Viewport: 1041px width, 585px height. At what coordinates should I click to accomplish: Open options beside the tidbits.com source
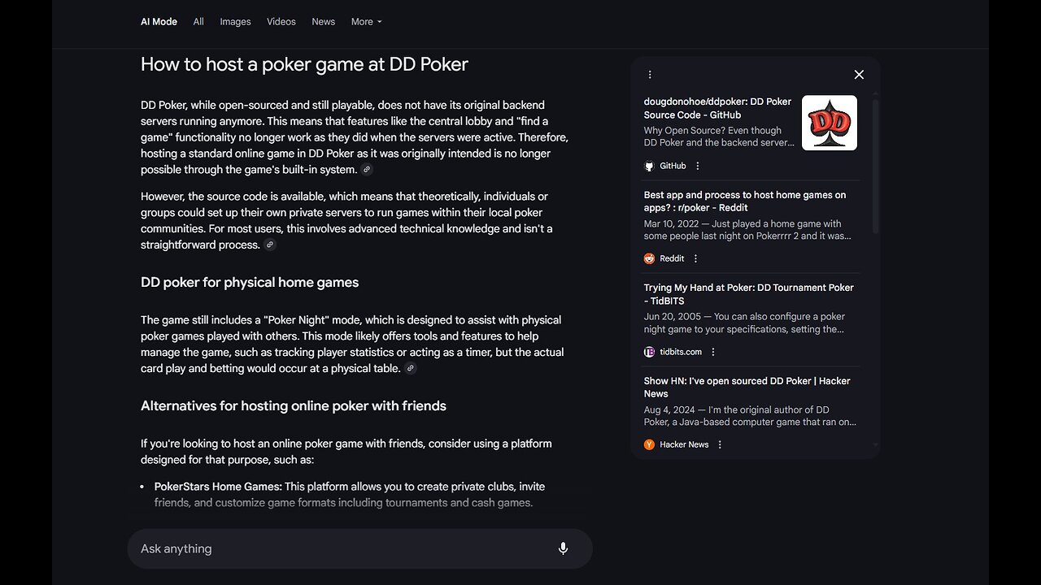point(713,352)
